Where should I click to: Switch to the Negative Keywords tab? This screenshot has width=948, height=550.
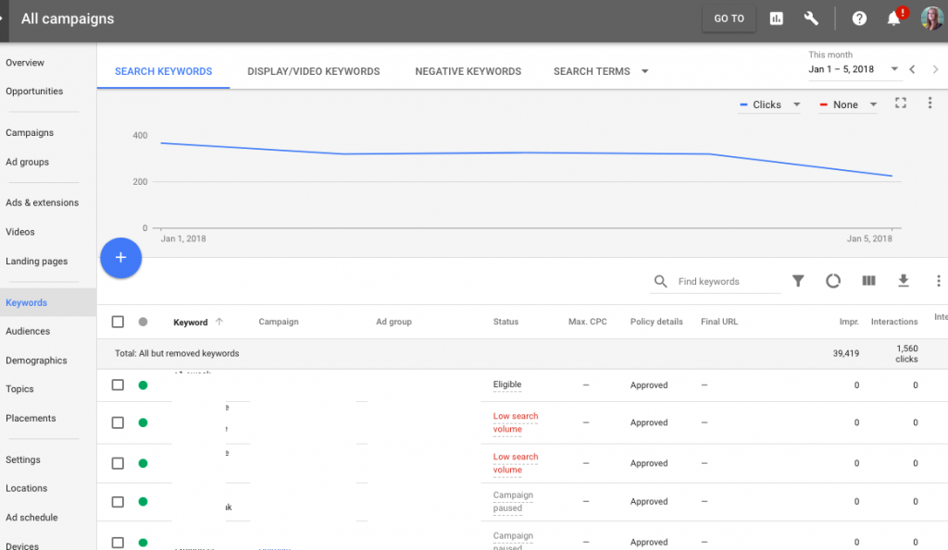click(x=468, y=71)
